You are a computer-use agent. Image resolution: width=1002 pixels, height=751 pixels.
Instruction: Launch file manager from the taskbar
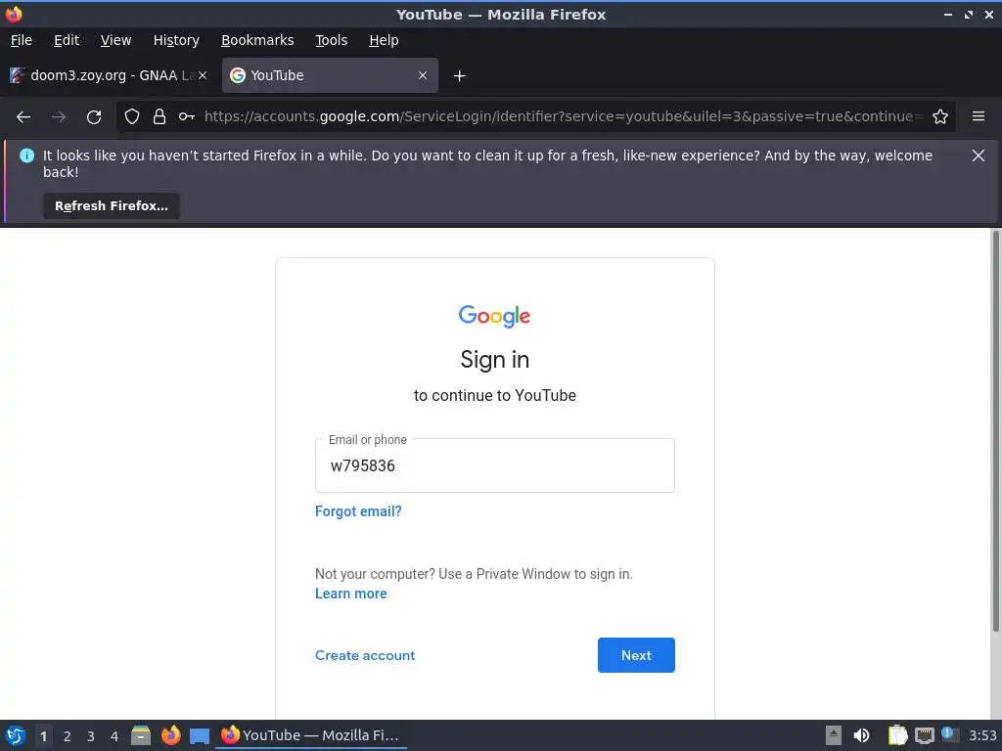pyautogui.click(x=141, y=735)
